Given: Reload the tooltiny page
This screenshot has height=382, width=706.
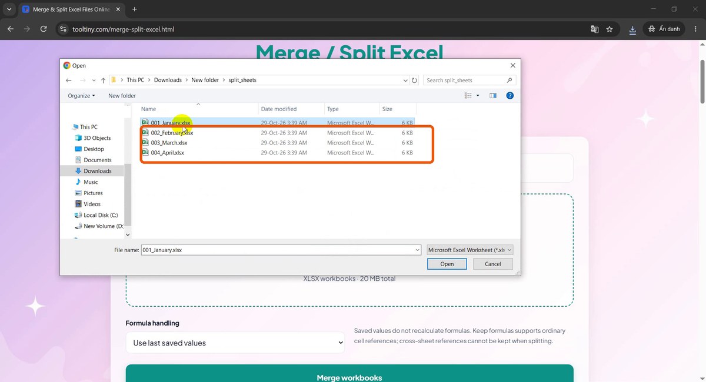Looking at the screenshot, I should [x=44, y=29].
